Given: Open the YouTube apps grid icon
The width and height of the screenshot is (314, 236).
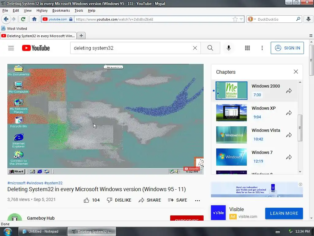Looking at the screenshot, I should pos(247,48).
